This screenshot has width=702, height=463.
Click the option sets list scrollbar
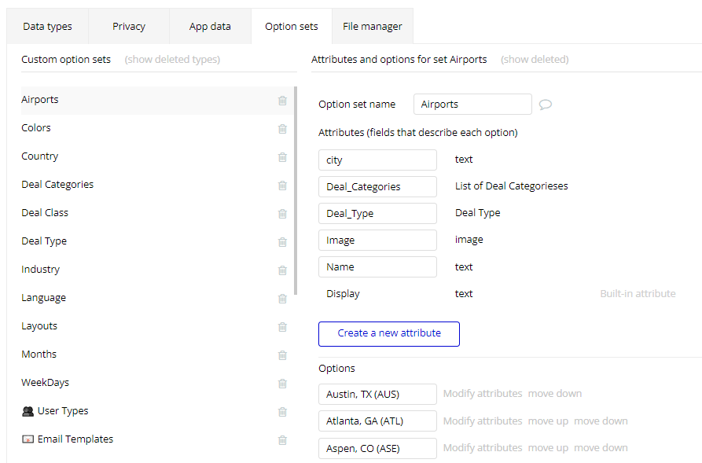pyautogui.click(x=296, y=189)
